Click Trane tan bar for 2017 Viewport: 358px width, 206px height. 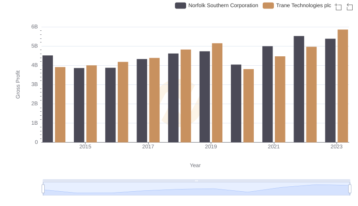point(154,100)
